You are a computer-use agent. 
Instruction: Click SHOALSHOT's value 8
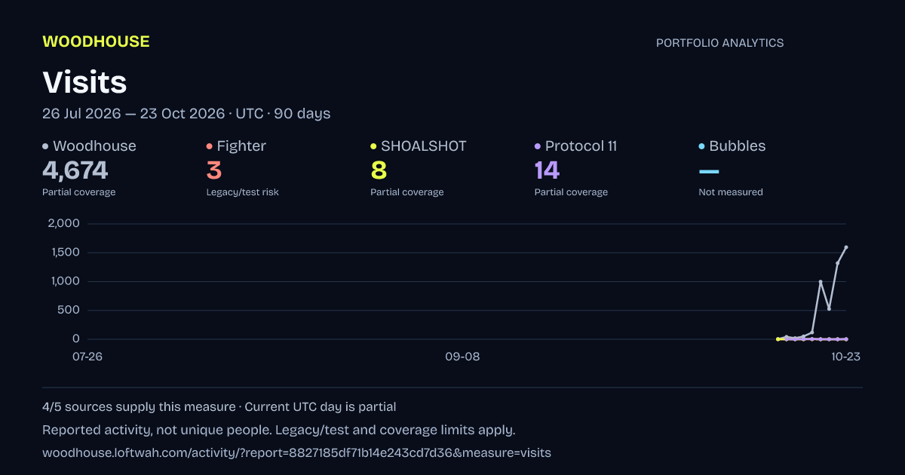pos(379,170)
